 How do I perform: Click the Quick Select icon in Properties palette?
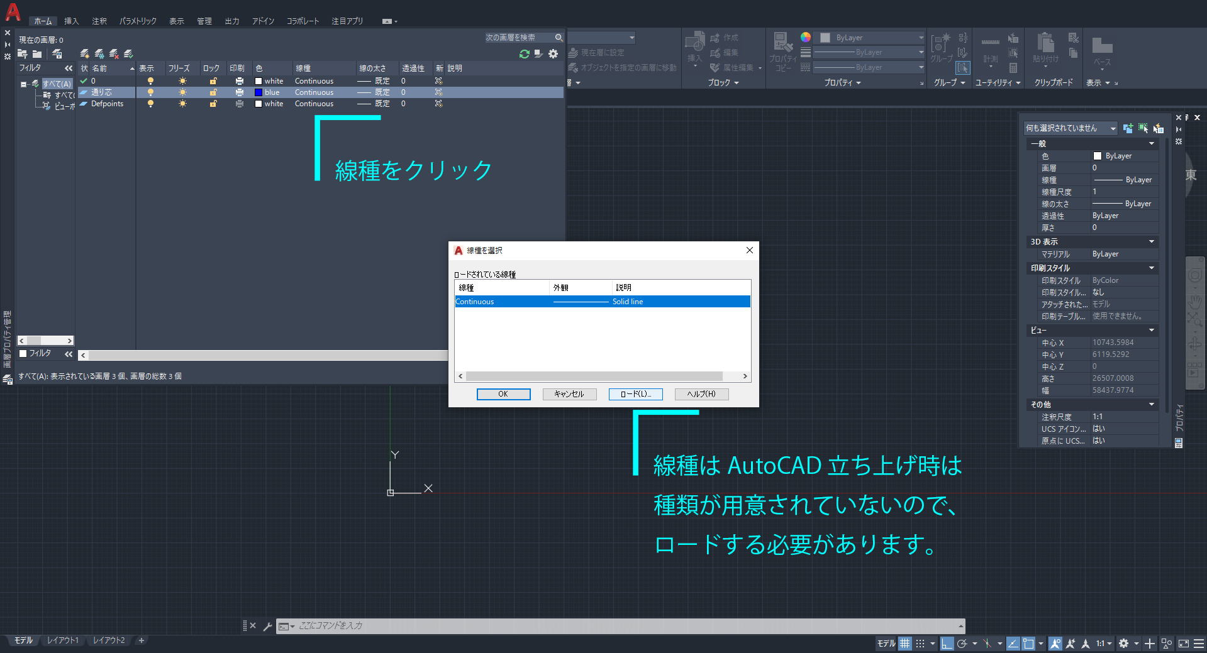1158,128
